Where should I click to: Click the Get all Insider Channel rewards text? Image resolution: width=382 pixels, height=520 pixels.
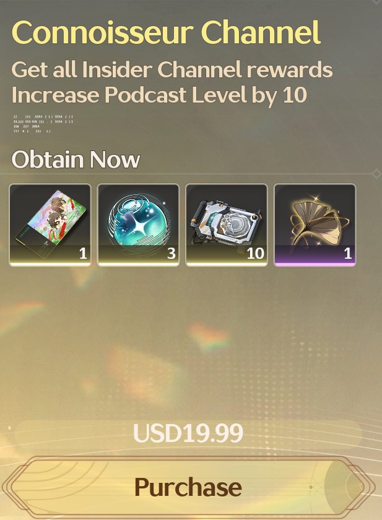(171, 69)
